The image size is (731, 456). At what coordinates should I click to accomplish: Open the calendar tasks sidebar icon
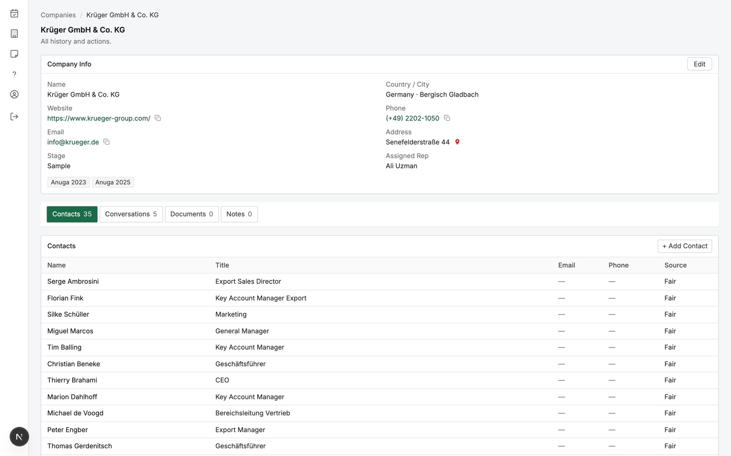(14, 14)
